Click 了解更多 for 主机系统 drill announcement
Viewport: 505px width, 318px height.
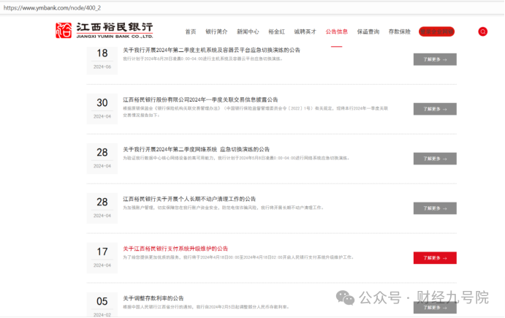point(435,59)
